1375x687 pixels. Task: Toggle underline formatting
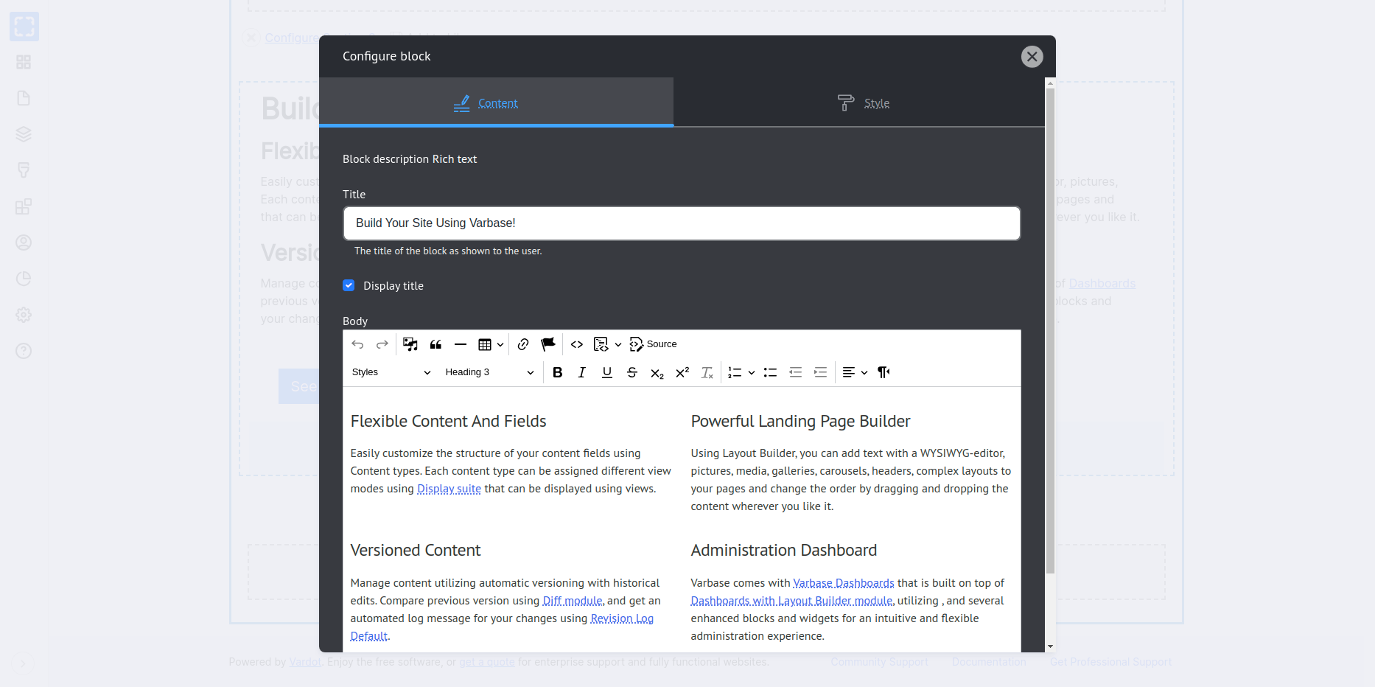[607, 372]
